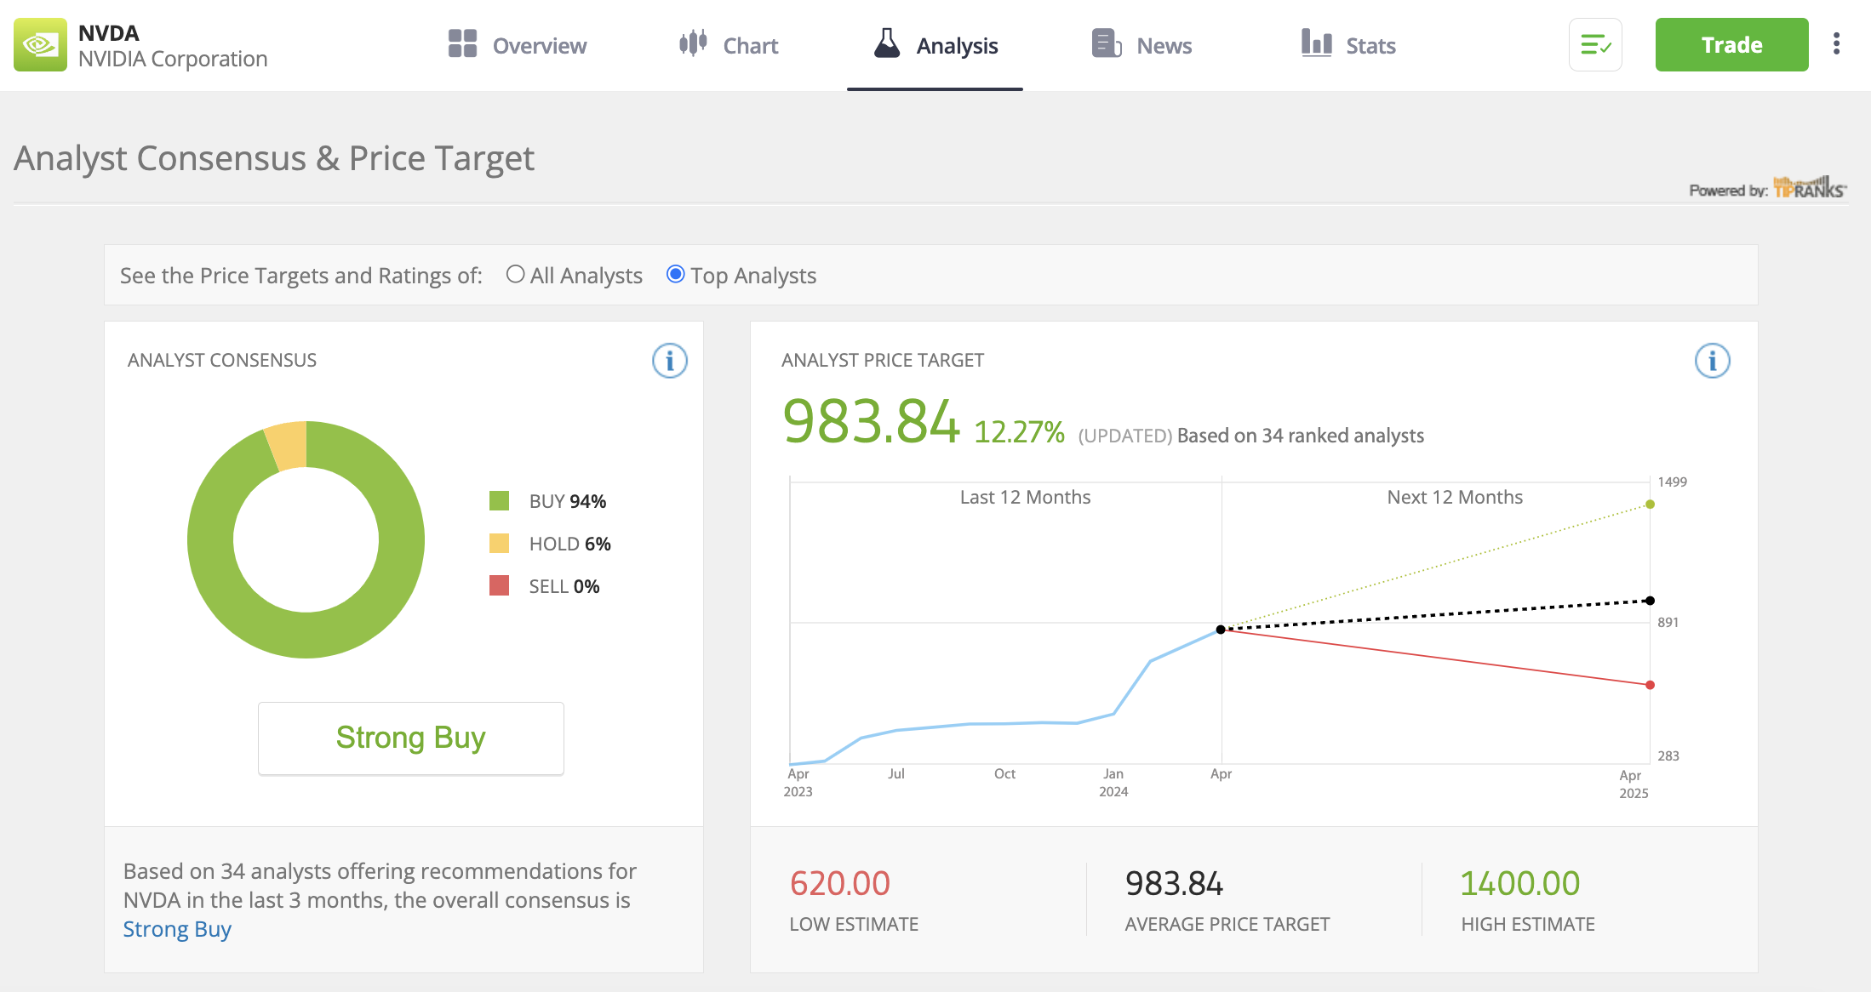
Task: Switch to the Chart tab
Action: [x=729, y=45]
